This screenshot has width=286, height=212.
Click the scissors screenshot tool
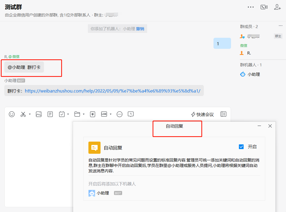[23, 114]
